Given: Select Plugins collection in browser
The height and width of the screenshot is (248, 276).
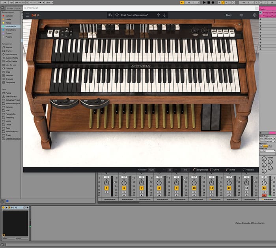Looking at the screenshot, I should coord(9,37).
